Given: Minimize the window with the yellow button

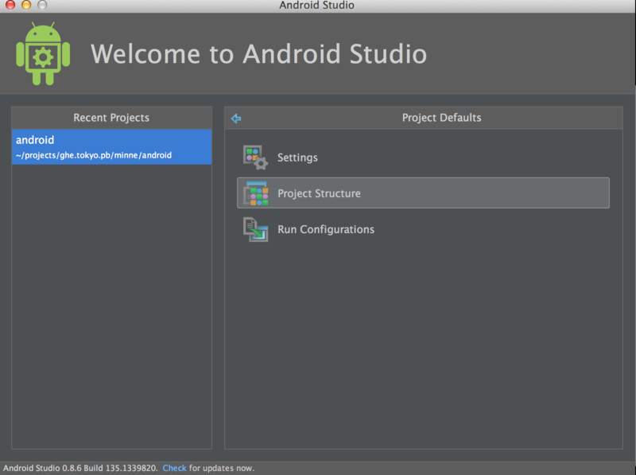Looking at the screenshot, I should pos(26,5).
